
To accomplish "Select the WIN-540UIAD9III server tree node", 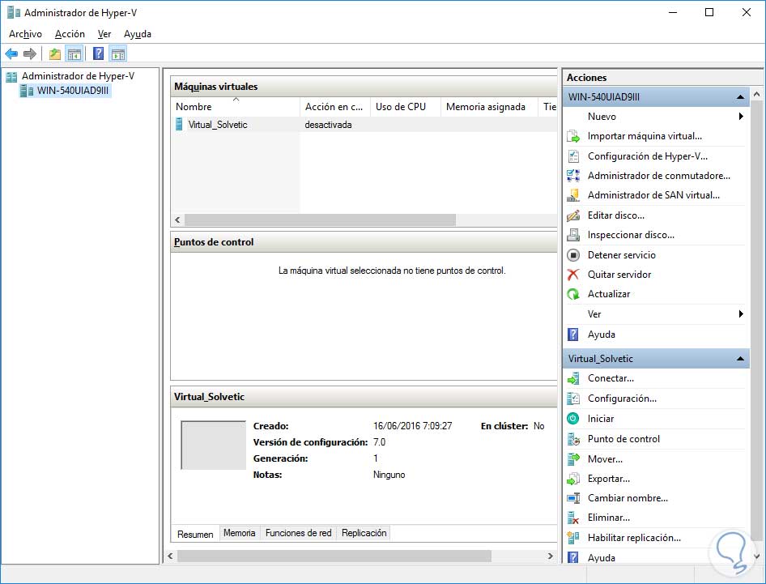I will coord(73,91).
